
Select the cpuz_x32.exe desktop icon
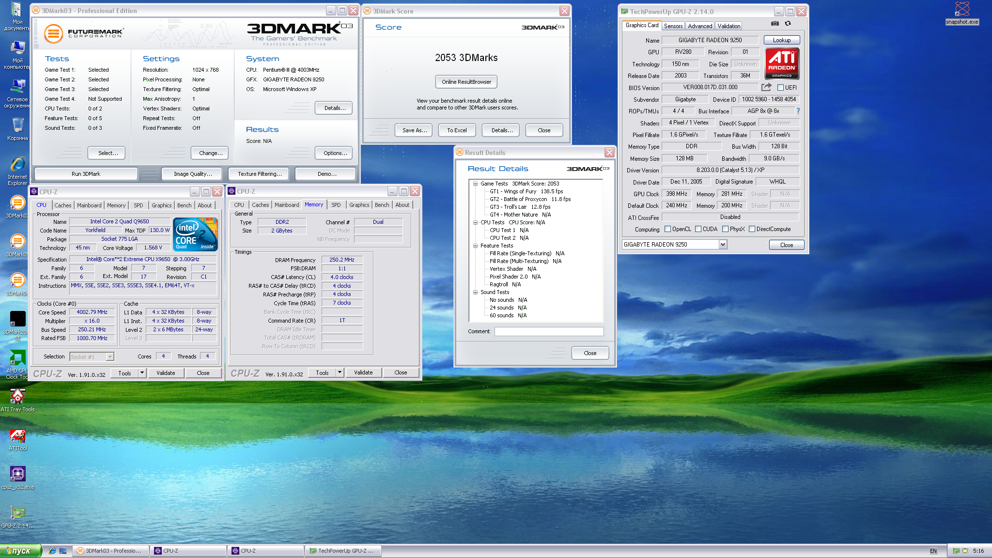[17, 478]
